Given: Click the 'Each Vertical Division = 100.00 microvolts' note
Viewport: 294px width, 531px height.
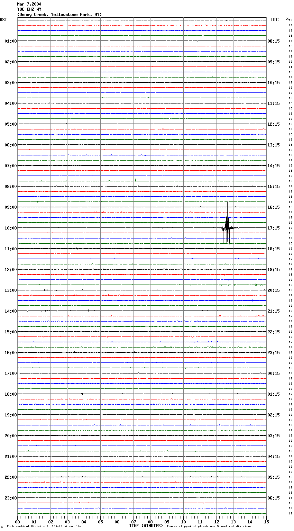Looking at the screenshot, I should point(44,526).
